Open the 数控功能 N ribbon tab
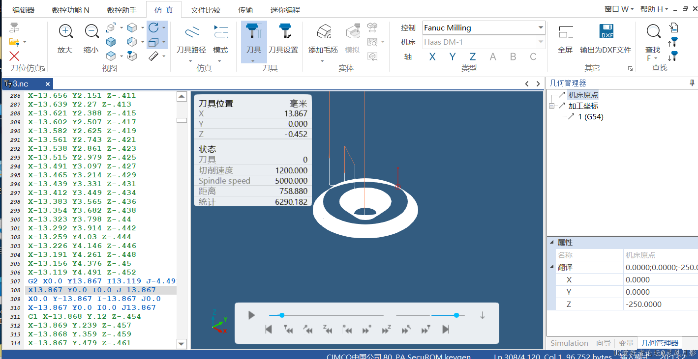 (x=71, y=10)
